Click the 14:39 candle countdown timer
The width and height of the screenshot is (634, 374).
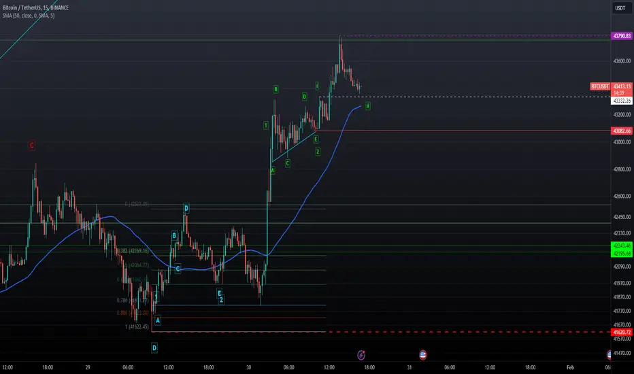[619, 93]
